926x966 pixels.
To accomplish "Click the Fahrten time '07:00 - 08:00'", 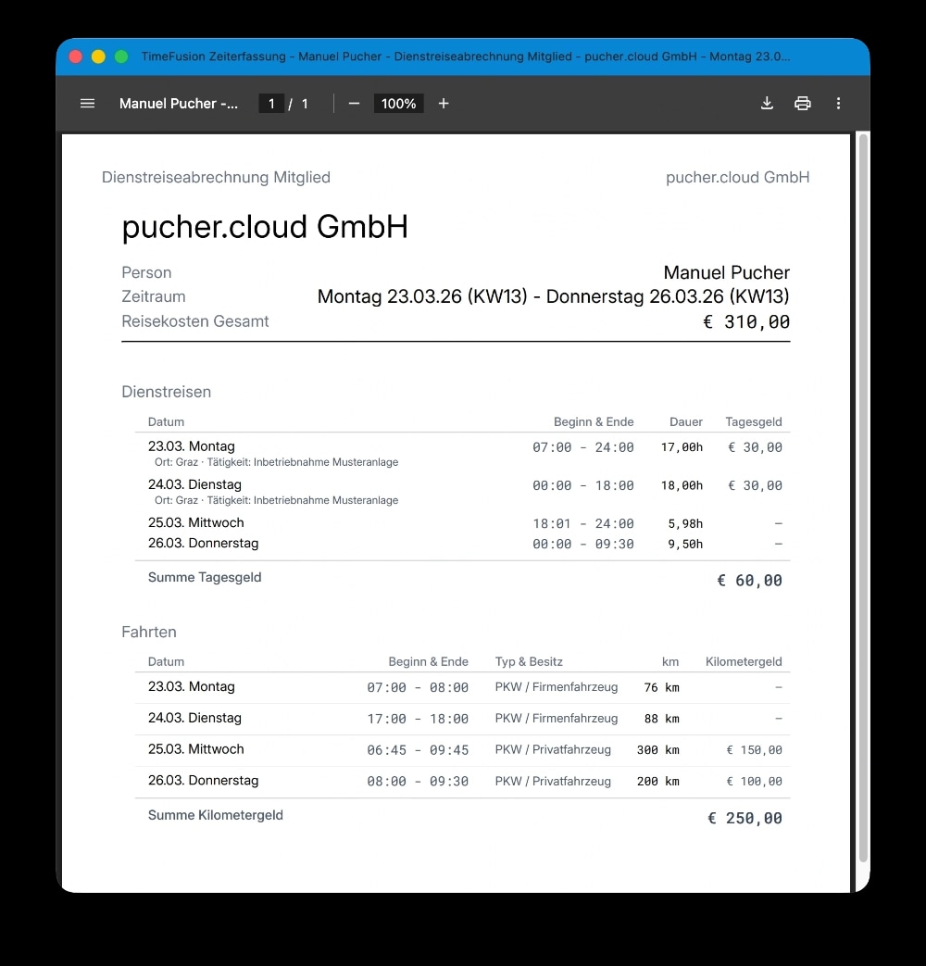I will [x=418, y=687].
